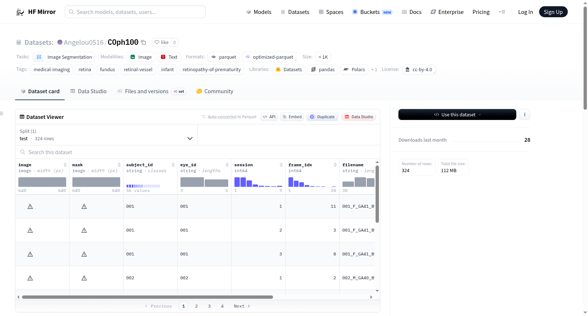Click the API button
588x316 pixels.
click(269, 117)
